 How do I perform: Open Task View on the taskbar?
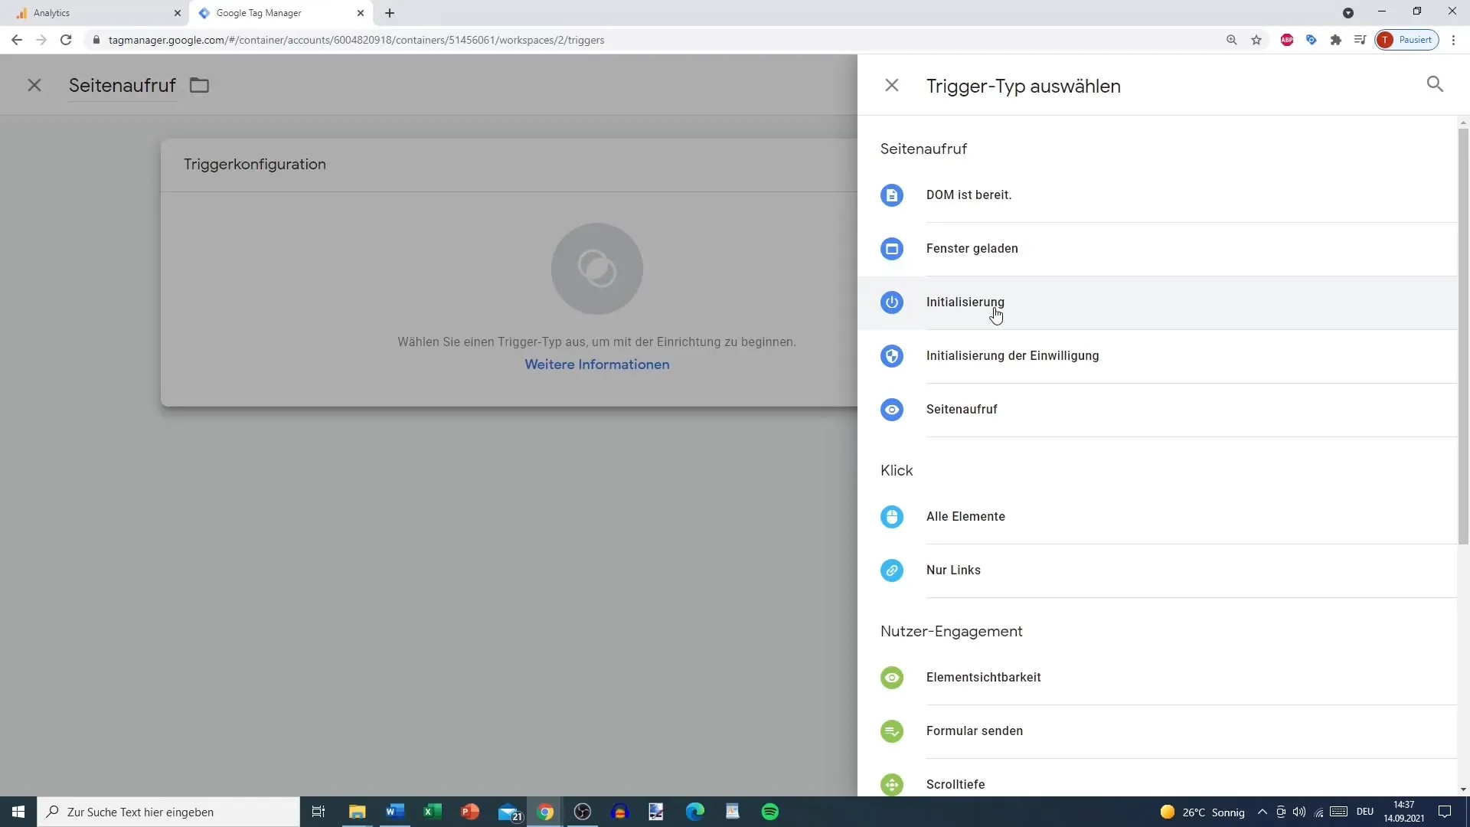318,812
